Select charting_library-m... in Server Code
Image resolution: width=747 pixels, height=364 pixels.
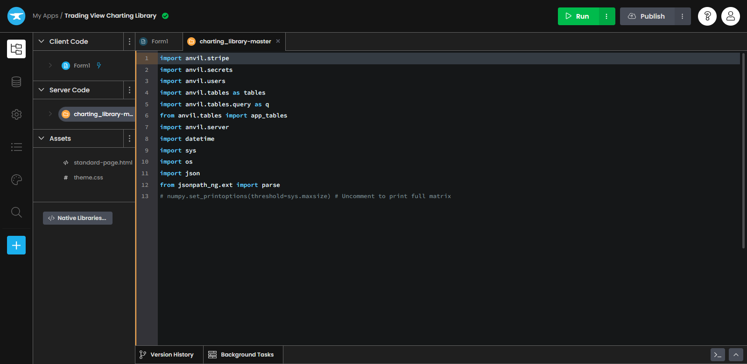tap(97, 114)
